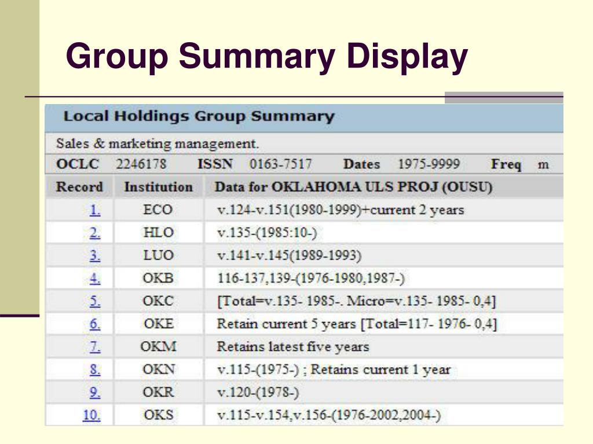
Task: Click the OKR institution cell
Action: tap(158, 393)
